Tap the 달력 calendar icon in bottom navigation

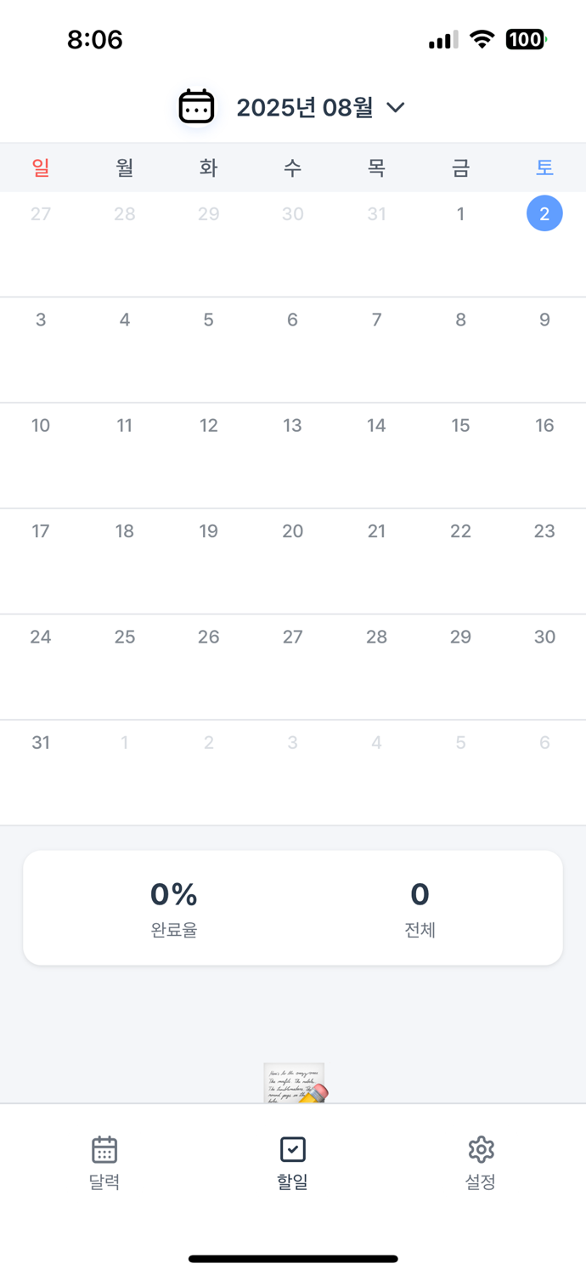pos(104,1149)
